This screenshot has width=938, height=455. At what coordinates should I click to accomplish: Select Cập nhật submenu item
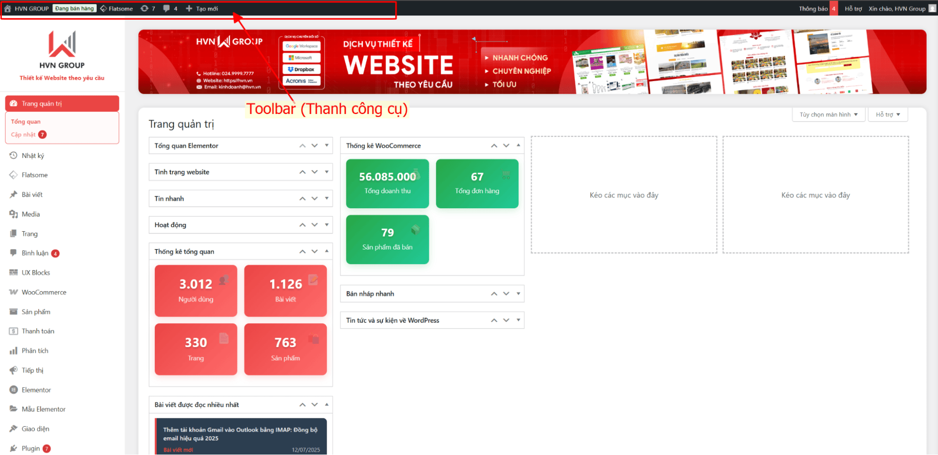23,135
